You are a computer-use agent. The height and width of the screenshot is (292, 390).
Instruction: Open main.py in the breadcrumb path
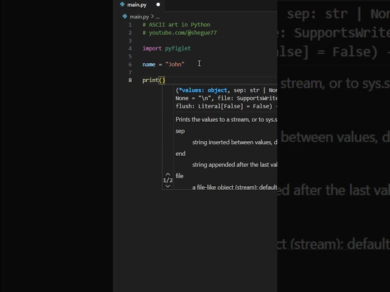(x=140, y=16)
